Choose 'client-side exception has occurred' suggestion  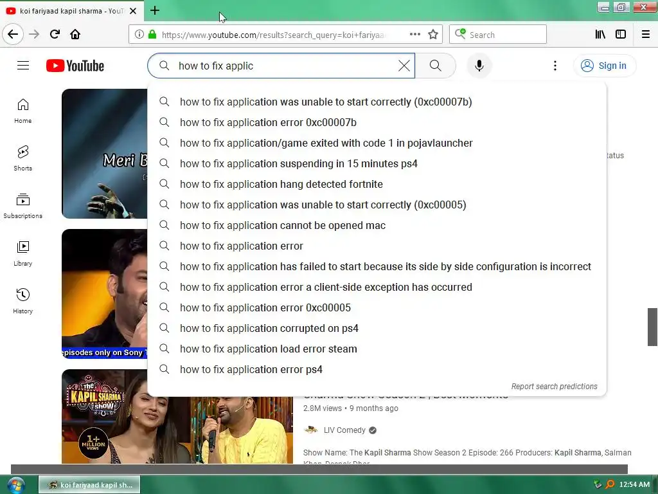tap(377, 287)
